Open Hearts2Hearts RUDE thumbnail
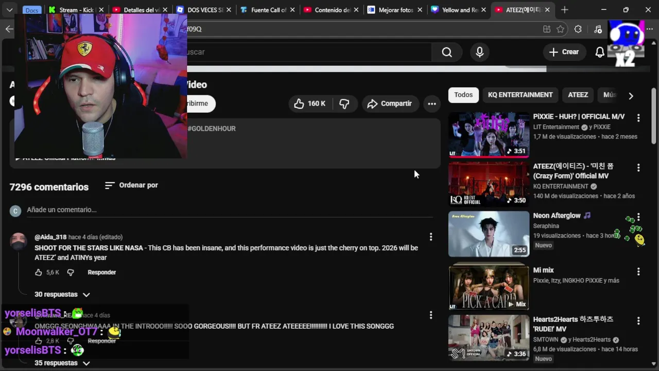Image resolution: width=659 pixels, height=371 pixels. [489, 337]
